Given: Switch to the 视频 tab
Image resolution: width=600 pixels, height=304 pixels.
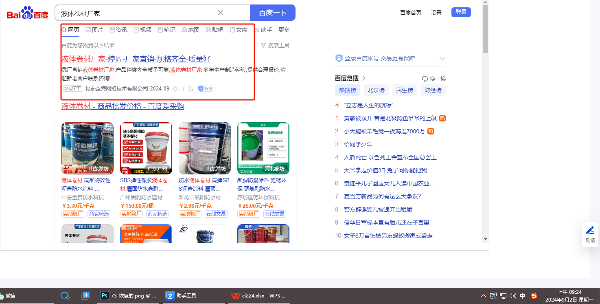Looking at the screenshot, I should click(x=142, y=30).
